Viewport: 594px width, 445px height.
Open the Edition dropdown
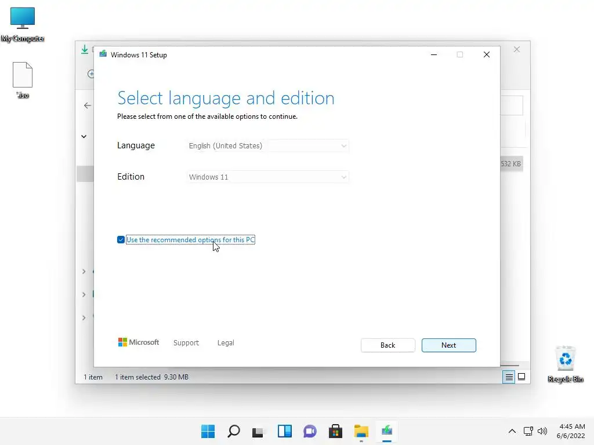point(267,177)
